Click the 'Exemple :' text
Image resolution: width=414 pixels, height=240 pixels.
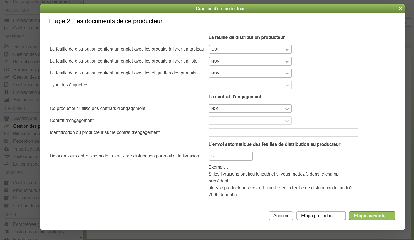[x=218, y=167]
